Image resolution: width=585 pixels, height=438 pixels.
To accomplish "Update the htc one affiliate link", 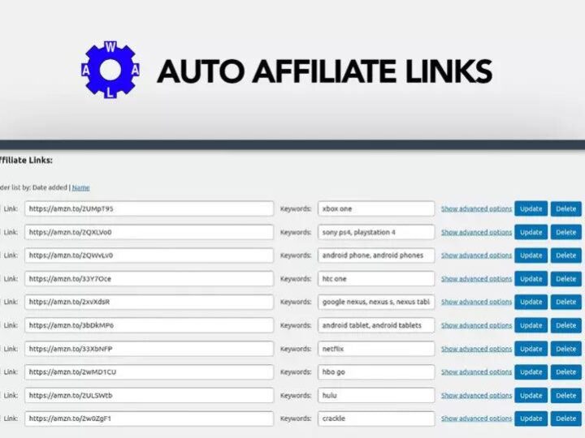I will click(531, 278).
